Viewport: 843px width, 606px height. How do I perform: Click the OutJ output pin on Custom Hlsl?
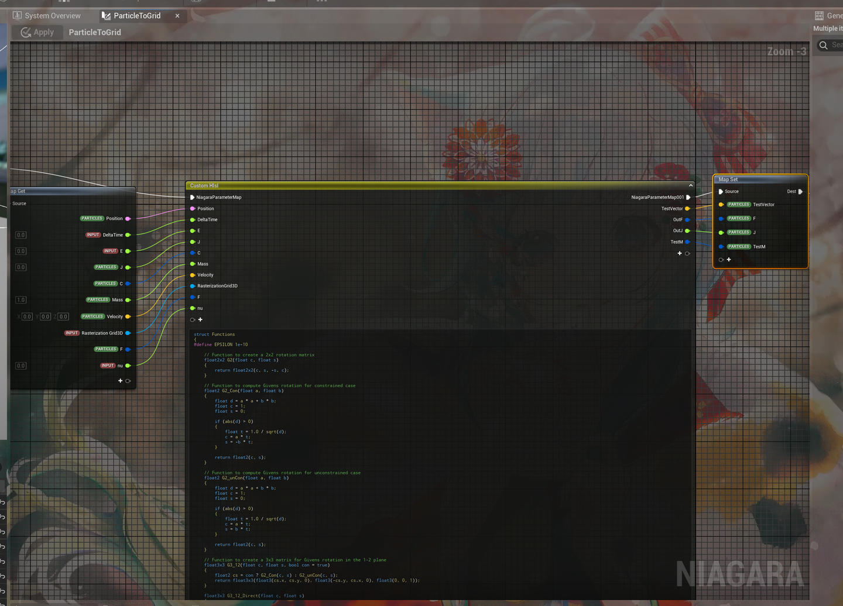(688, 230)
